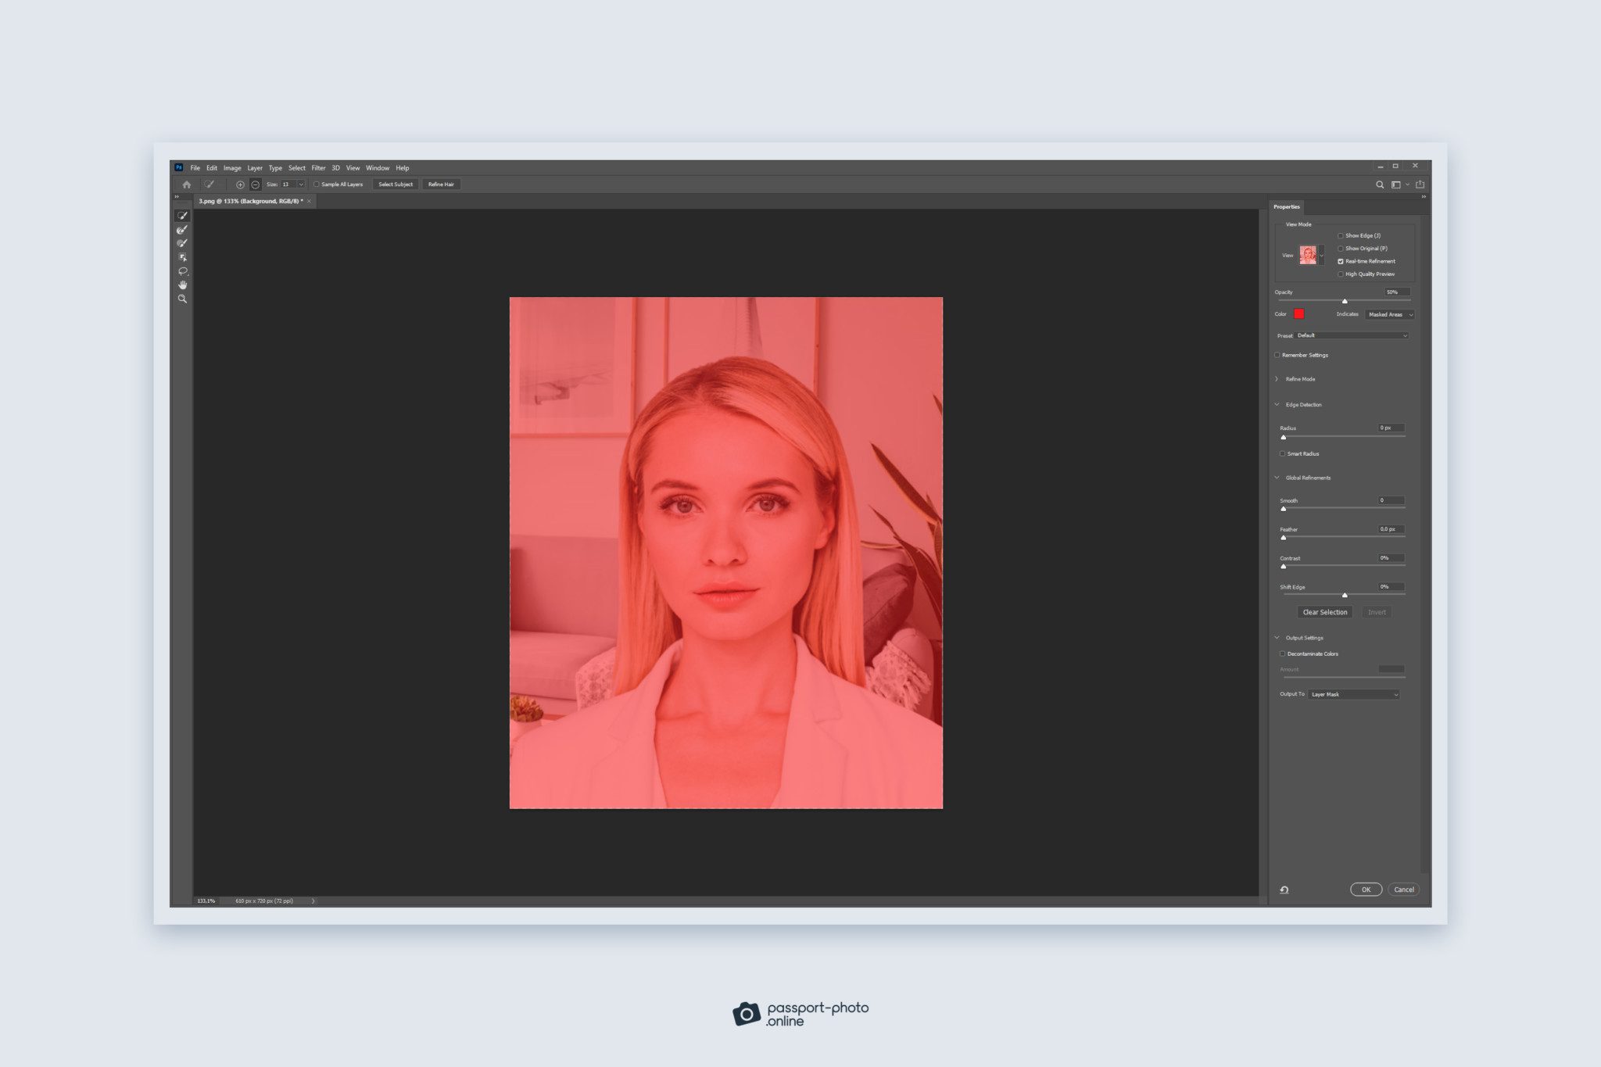Click the Select Subject button

click(x=396, y=184)
